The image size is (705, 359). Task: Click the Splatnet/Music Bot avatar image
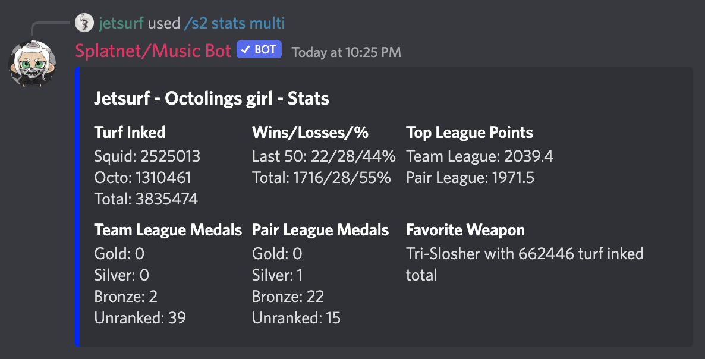point(32,64)
